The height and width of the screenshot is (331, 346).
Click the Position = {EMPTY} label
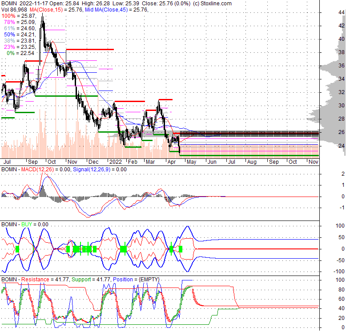click(x=136, y=279)
